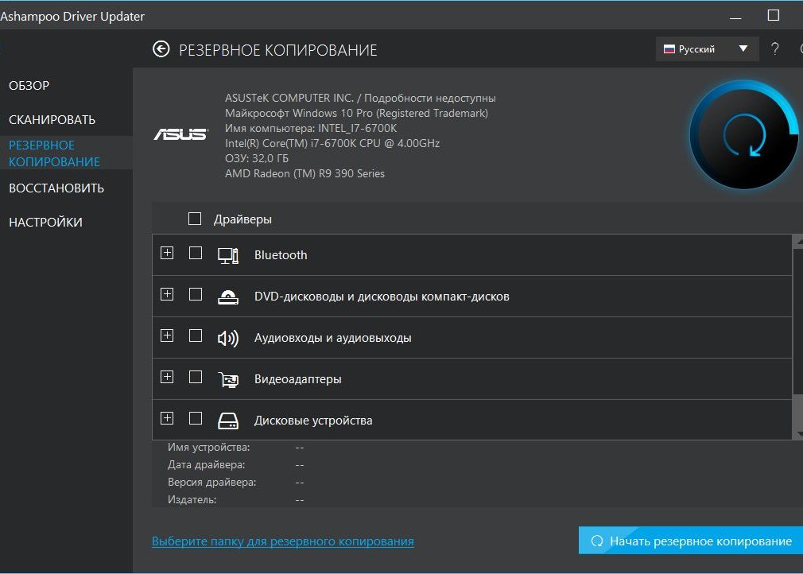803x574 pixels.
Task: Open the СКАНИРОВАТЬ section
Action: point(52,120)
